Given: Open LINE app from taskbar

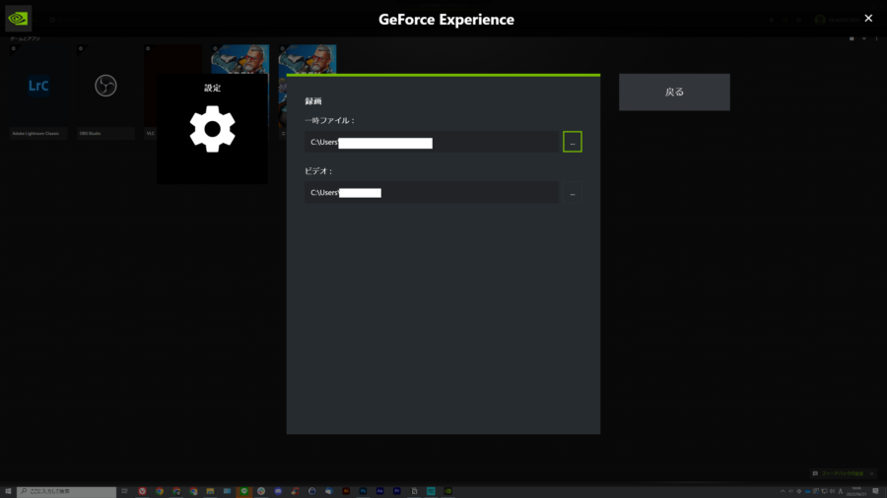Looking at the screenshot, I should (x=243, y=491).
